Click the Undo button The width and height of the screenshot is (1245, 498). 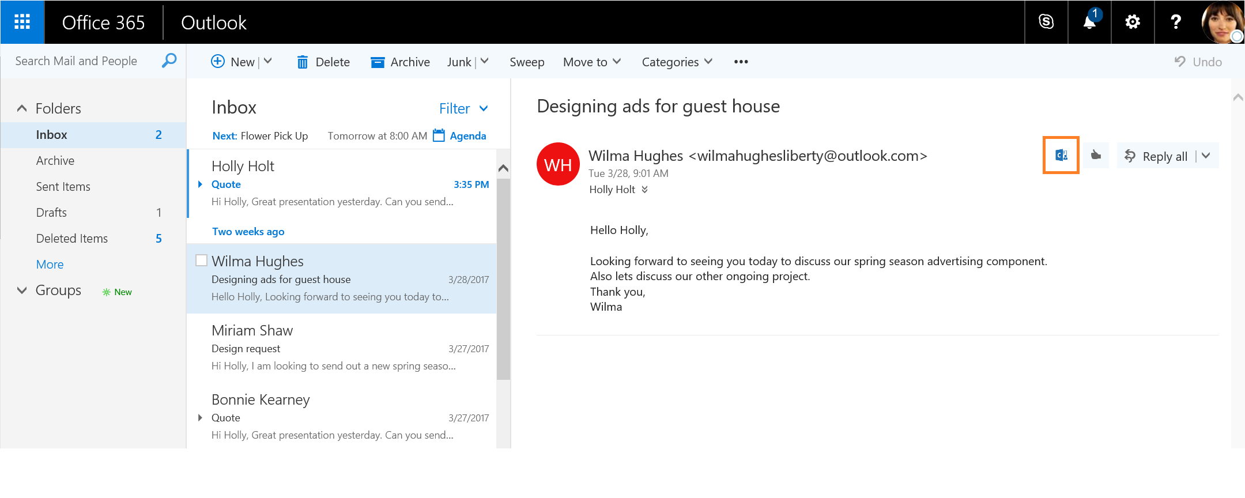[x=1198, y=62]
